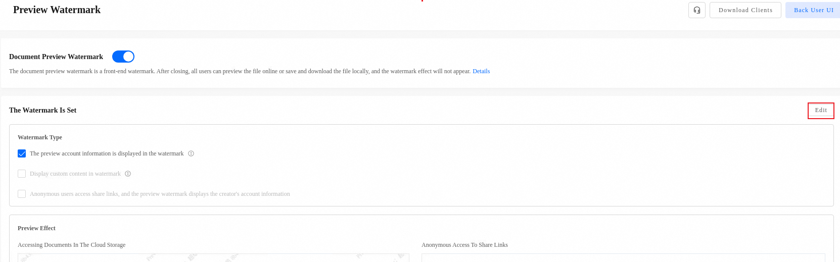
Task: Click the cloud storage documents preview image
Action: [x=213, y=257]
